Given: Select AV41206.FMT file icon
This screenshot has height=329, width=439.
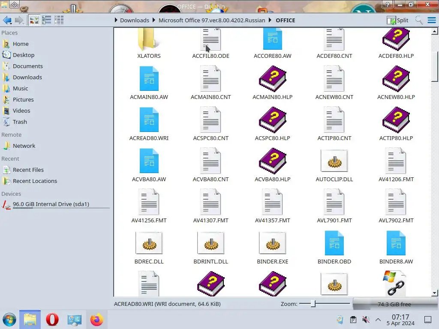Looking at the screenshot, I should pos(396,161).
